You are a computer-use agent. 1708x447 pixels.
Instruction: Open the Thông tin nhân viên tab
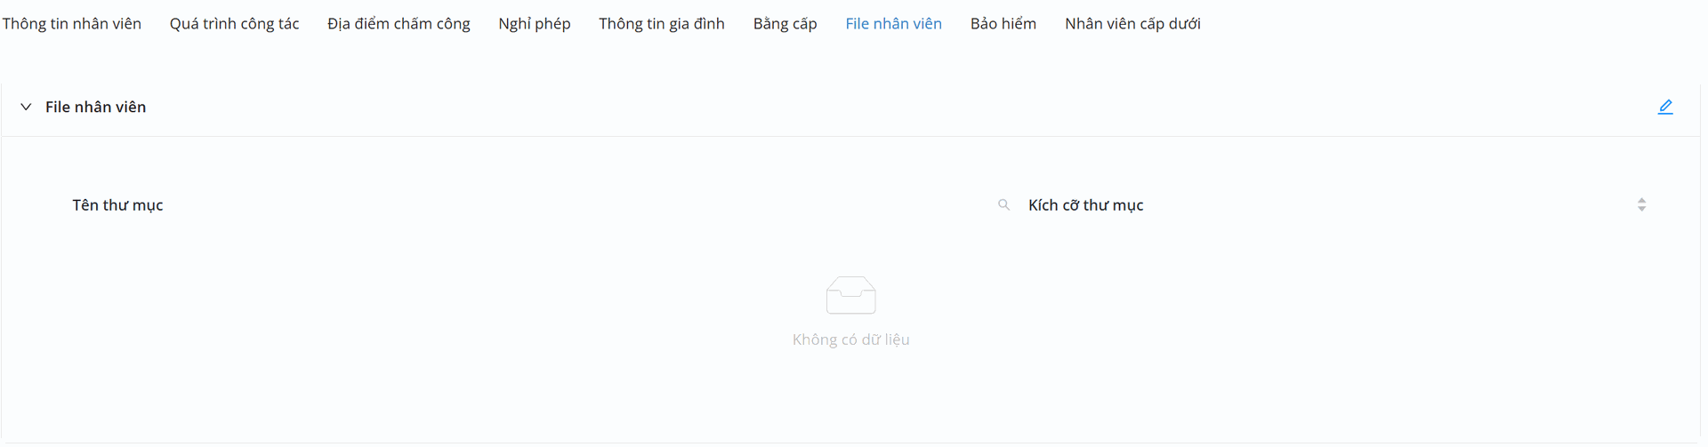tap(72, 24)
